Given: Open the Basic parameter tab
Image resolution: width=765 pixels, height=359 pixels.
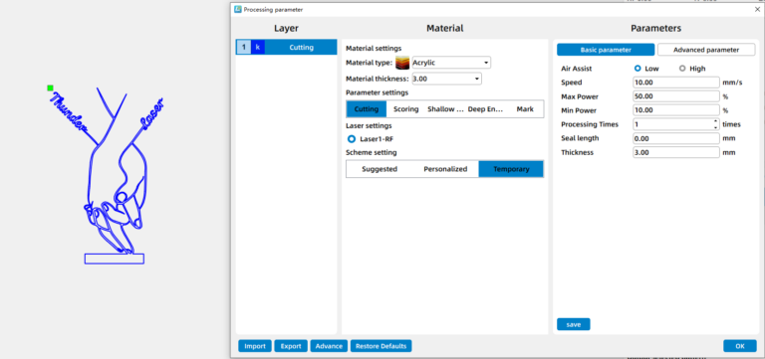Looking at the screenshot, I should (606, 50).
